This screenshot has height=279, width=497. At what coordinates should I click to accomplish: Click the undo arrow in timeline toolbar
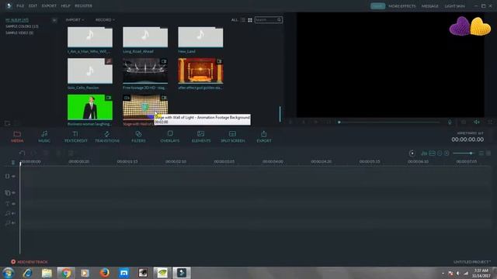pos(22,153)
